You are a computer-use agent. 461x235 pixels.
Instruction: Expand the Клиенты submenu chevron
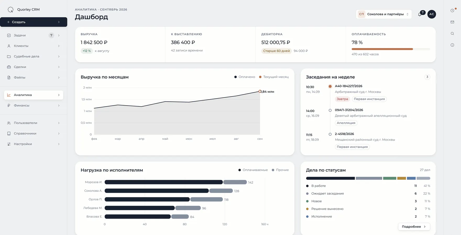[x=59, y=46]
